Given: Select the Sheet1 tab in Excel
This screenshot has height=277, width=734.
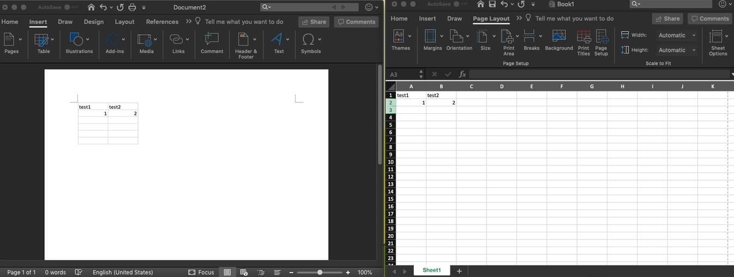Looking at the screenshot, I should [432, 270].
